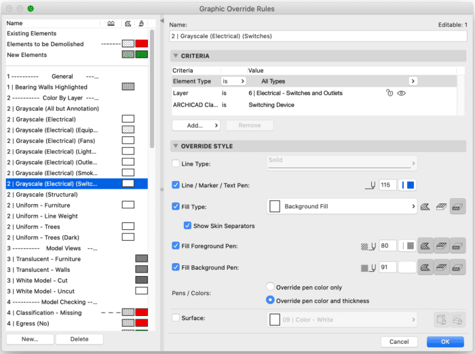Uncheck Fill Background Pen checkbox
Viewport: 475px width, 354px height.
pyautogui.click(x=176, y=267)
